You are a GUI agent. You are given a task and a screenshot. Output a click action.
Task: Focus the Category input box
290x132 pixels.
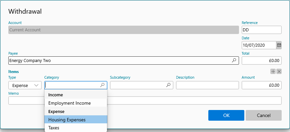click(x=76, y=85)
